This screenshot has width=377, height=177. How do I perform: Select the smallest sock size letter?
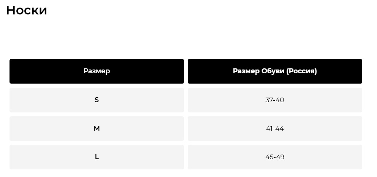97,100
